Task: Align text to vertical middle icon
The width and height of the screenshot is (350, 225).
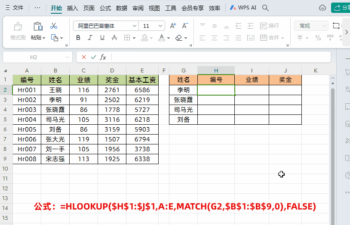Action: coord(215,26)
